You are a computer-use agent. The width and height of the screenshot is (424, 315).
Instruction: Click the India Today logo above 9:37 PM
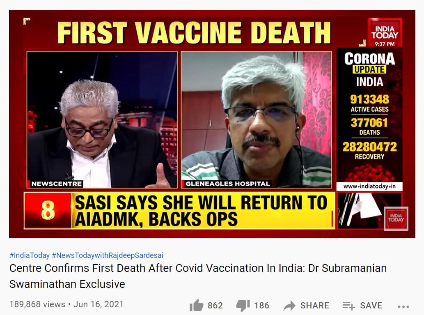pos(385,32)
